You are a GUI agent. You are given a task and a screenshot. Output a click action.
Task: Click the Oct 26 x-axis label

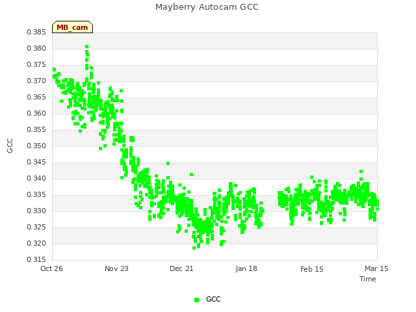click(51, 268)
